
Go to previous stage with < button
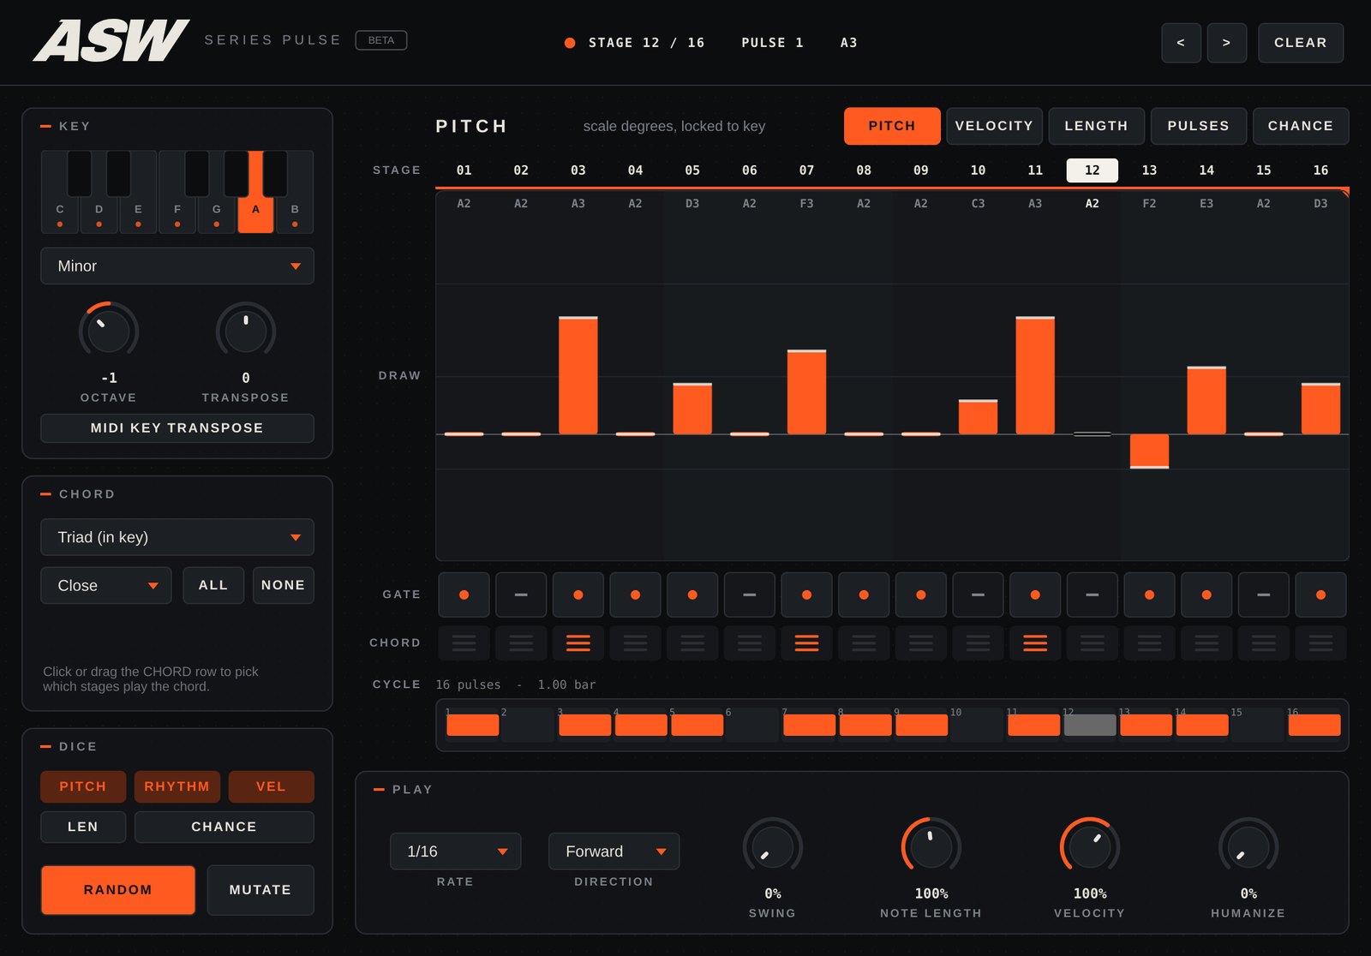(1181, 43)
